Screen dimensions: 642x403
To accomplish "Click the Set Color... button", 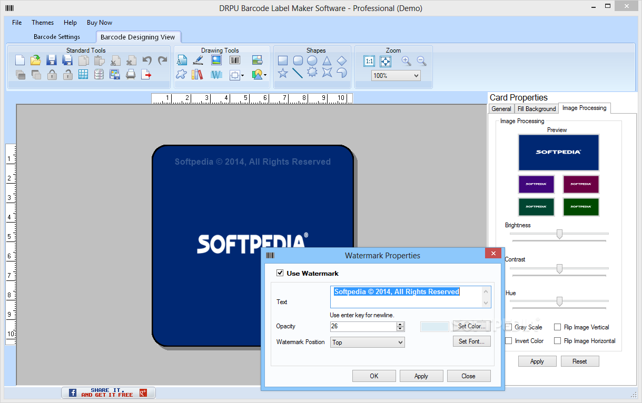I will (472, 326).
